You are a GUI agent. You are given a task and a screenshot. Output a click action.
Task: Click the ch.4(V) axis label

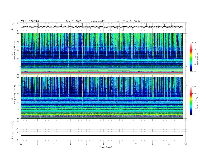13,136
